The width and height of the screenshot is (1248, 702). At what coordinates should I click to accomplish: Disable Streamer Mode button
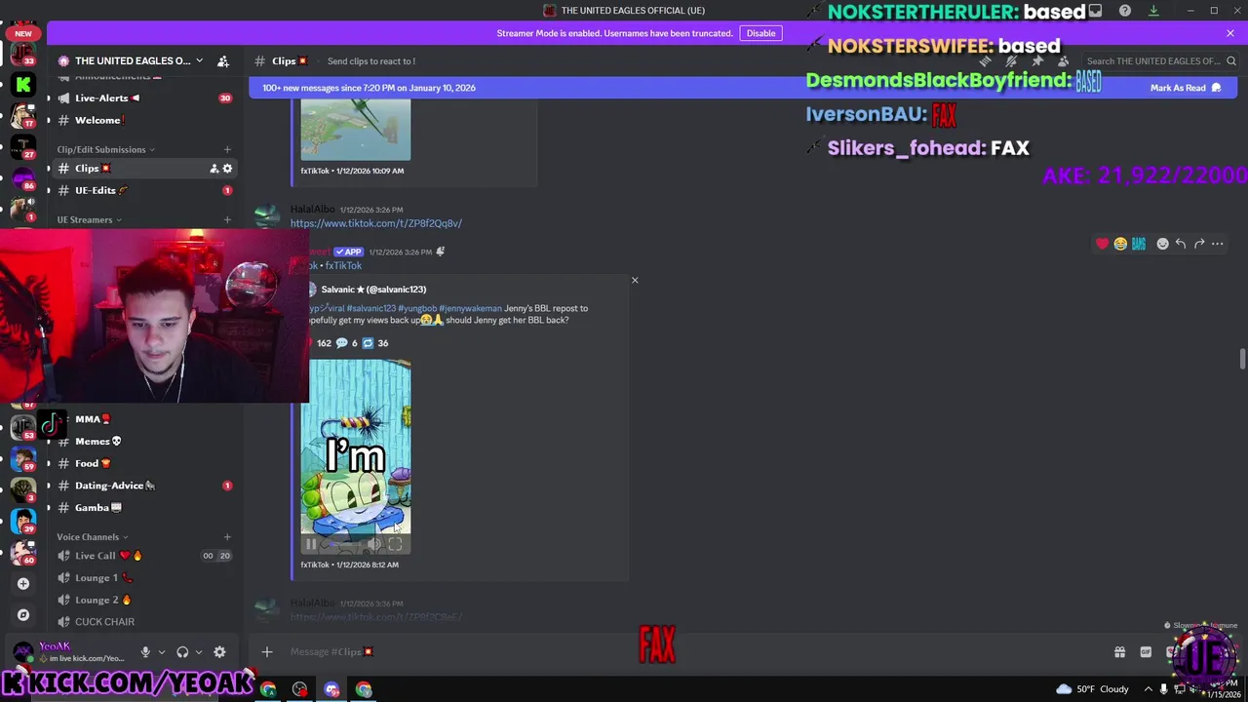[x=760, y=33]
